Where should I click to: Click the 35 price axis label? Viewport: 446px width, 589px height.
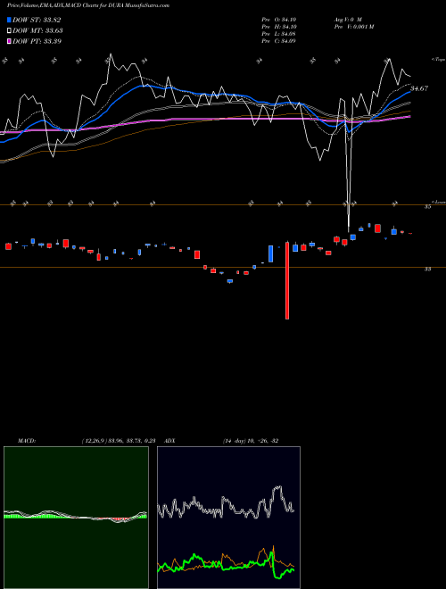click(x=427, y=207)
